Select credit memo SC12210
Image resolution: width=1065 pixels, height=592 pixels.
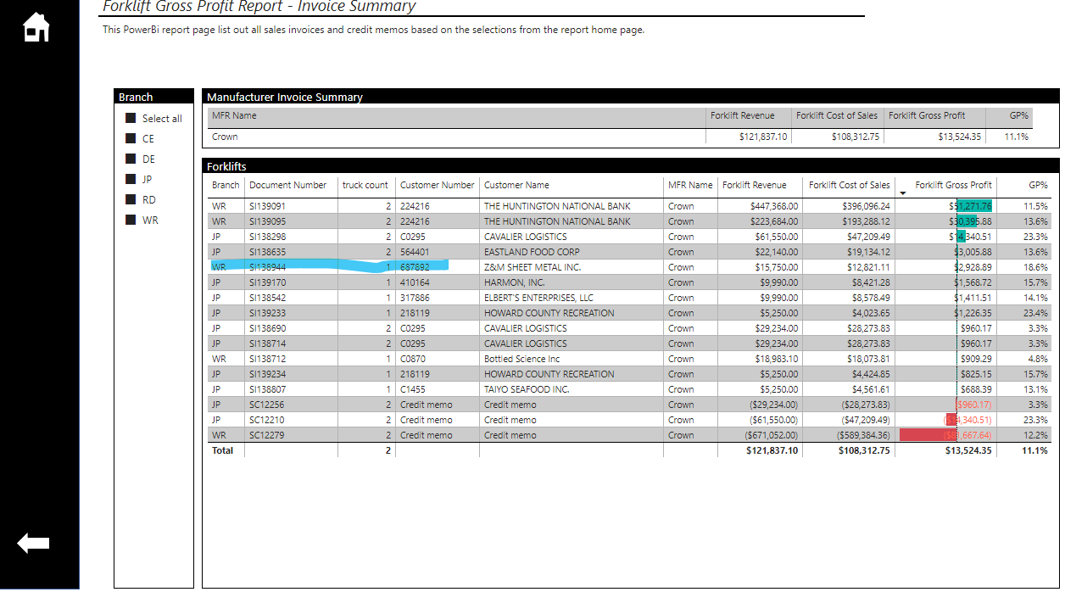pyautogui.click(x=267, y=420)
